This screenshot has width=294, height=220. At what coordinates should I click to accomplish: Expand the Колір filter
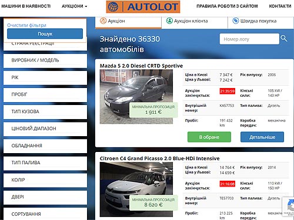coord(45,180)
